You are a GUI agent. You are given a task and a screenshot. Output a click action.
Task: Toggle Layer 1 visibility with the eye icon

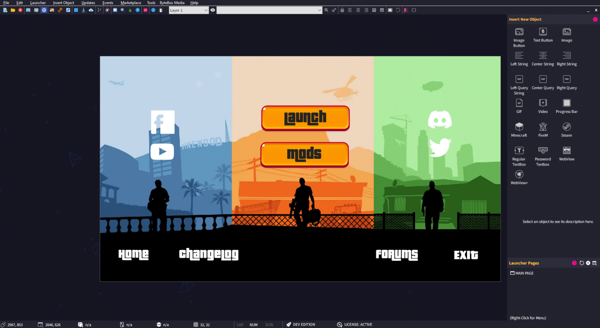coord(213,10)
